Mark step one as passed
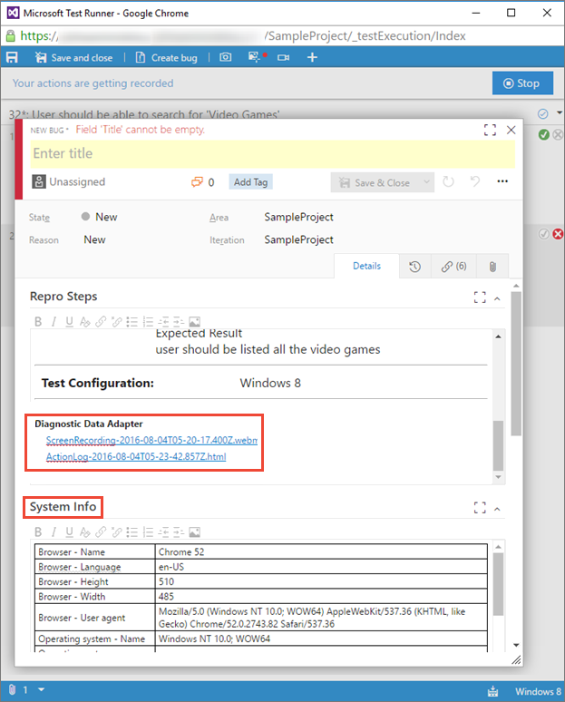Viewport: 565px width, 702px height. 544,135
